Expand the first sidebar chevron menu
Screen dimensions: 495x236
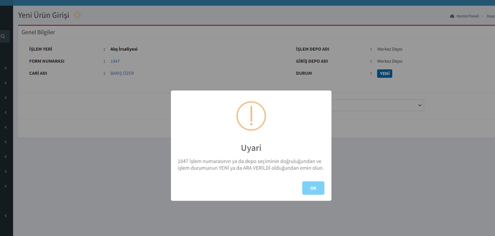coord(6,68)
